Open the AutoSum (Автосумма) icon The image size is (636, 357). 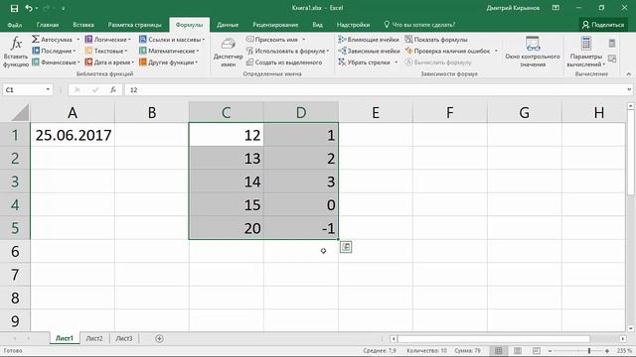(36, 40)
